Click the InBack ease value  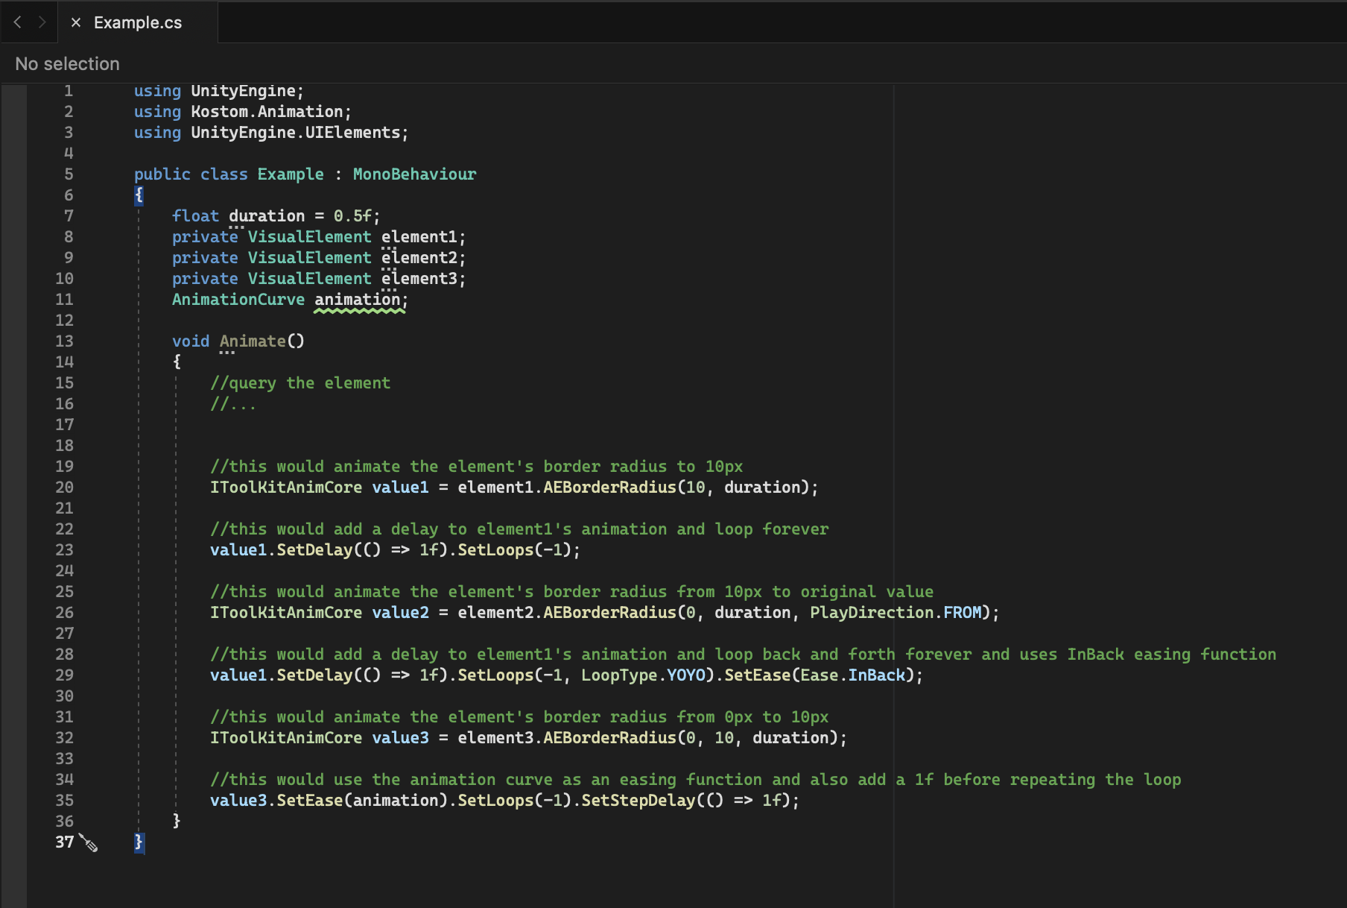coord(876,675)
